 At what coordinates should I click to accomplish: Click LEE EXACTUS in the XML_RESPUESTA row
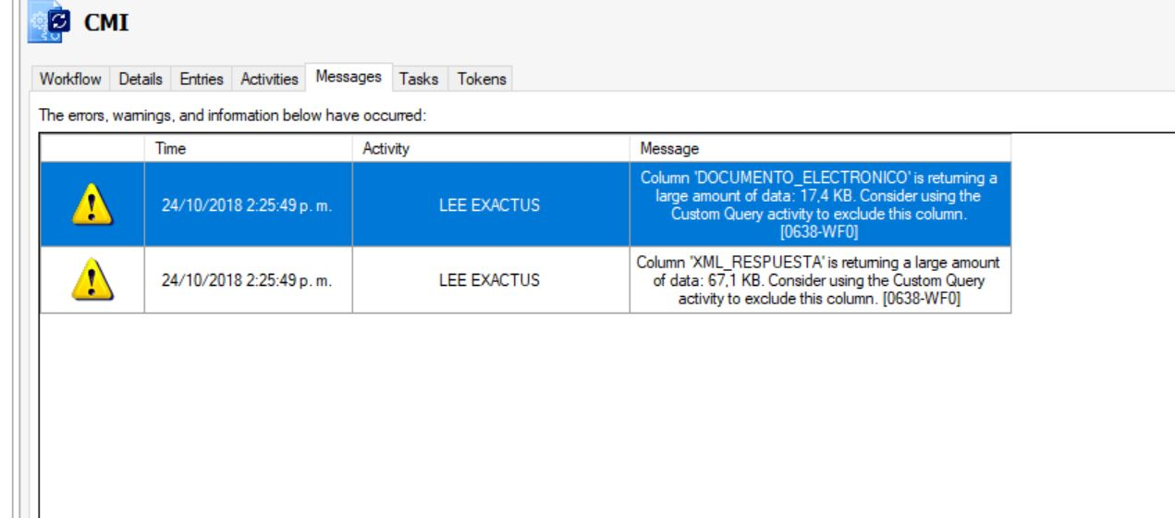click(490, 279)
